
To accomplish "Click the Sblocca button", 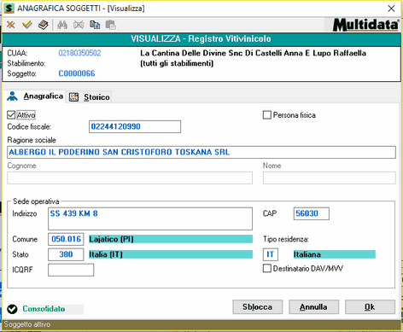I will coord(258,307).
